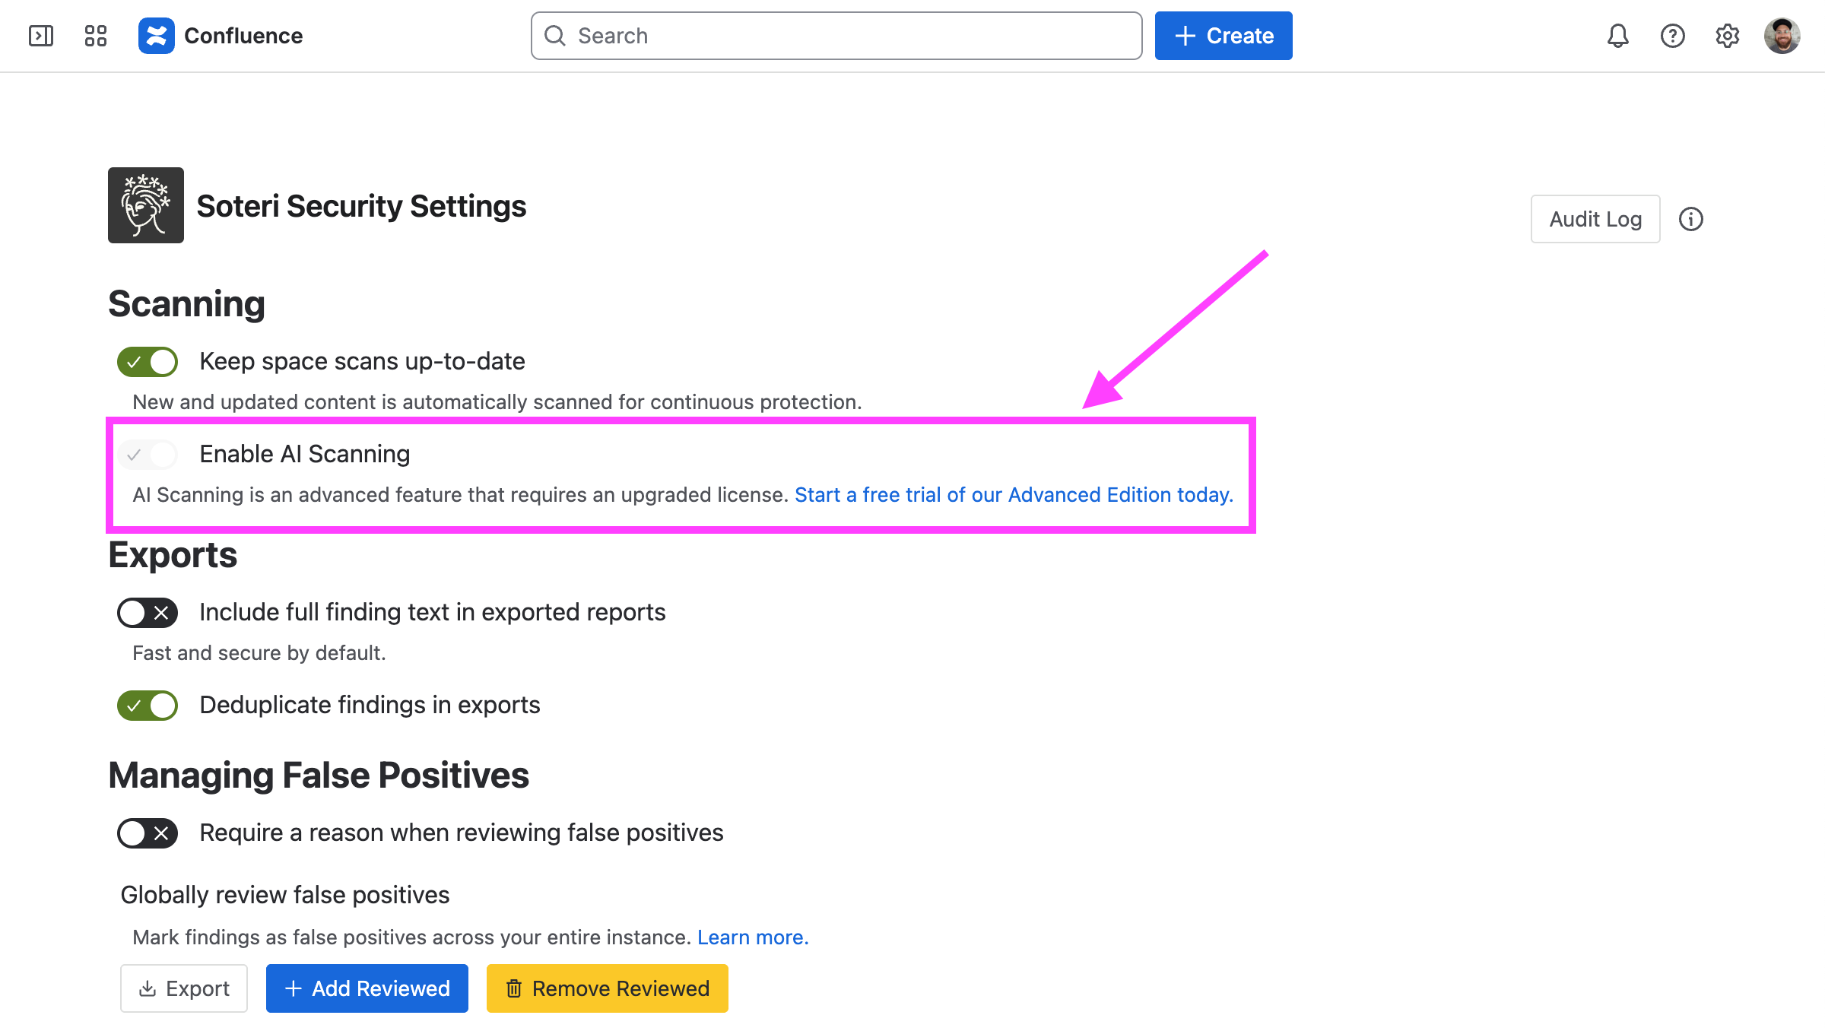Go to Confluence home logo

[221, 36]
